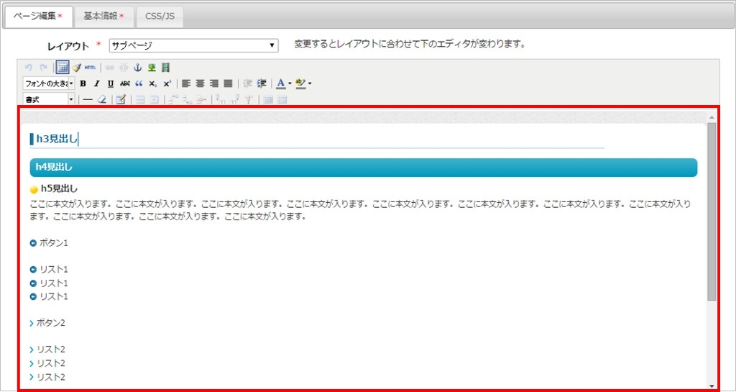Viewport: 736px width, 392px height.
Task: Click the redo icon in editor toolbar
Action: click(43, 68)
